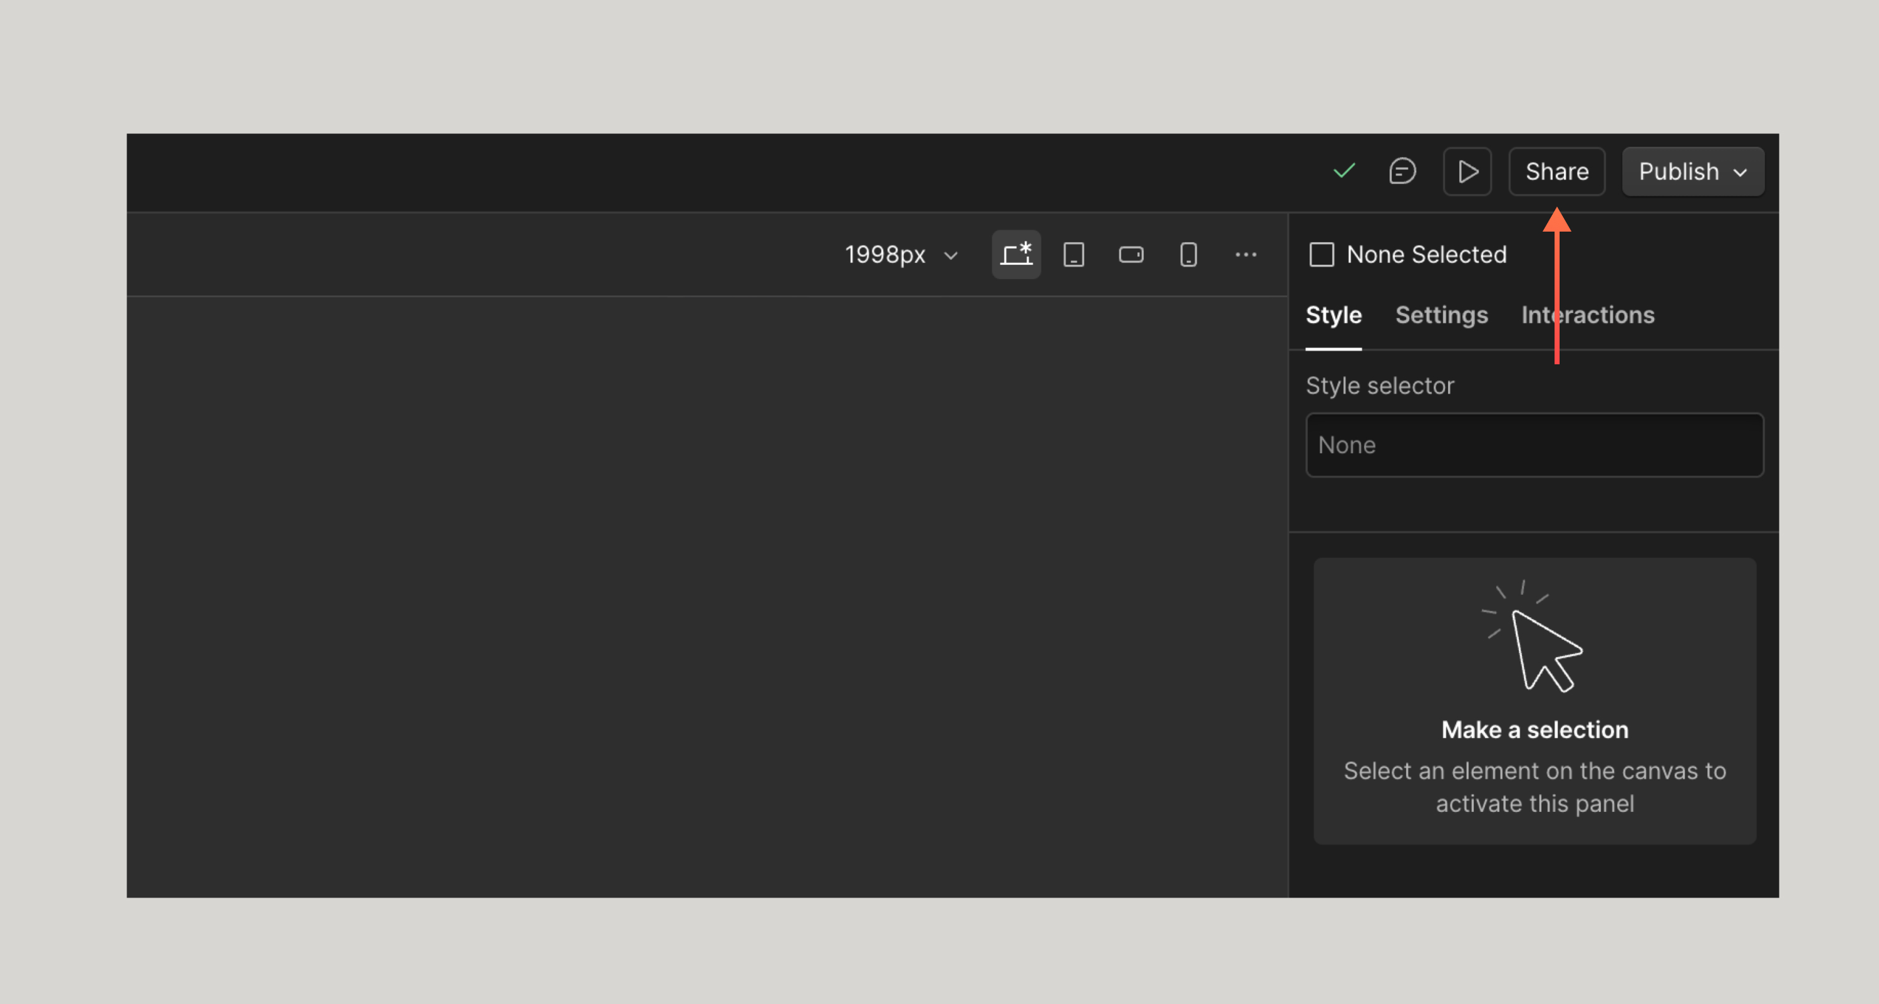Click the Share button
The height and width of the screenshot is (1004, 1879).
1556,172
